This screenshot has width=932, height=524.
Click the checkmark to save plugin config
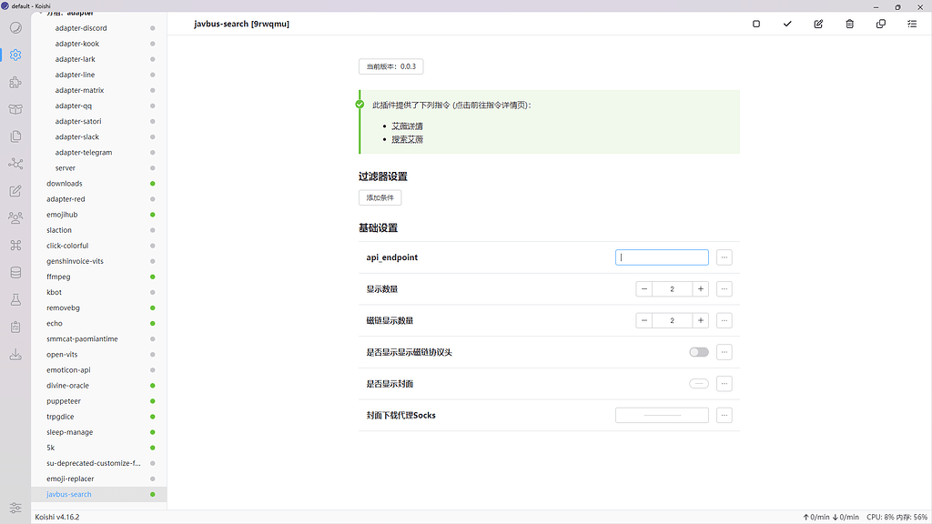click(786, 24)
